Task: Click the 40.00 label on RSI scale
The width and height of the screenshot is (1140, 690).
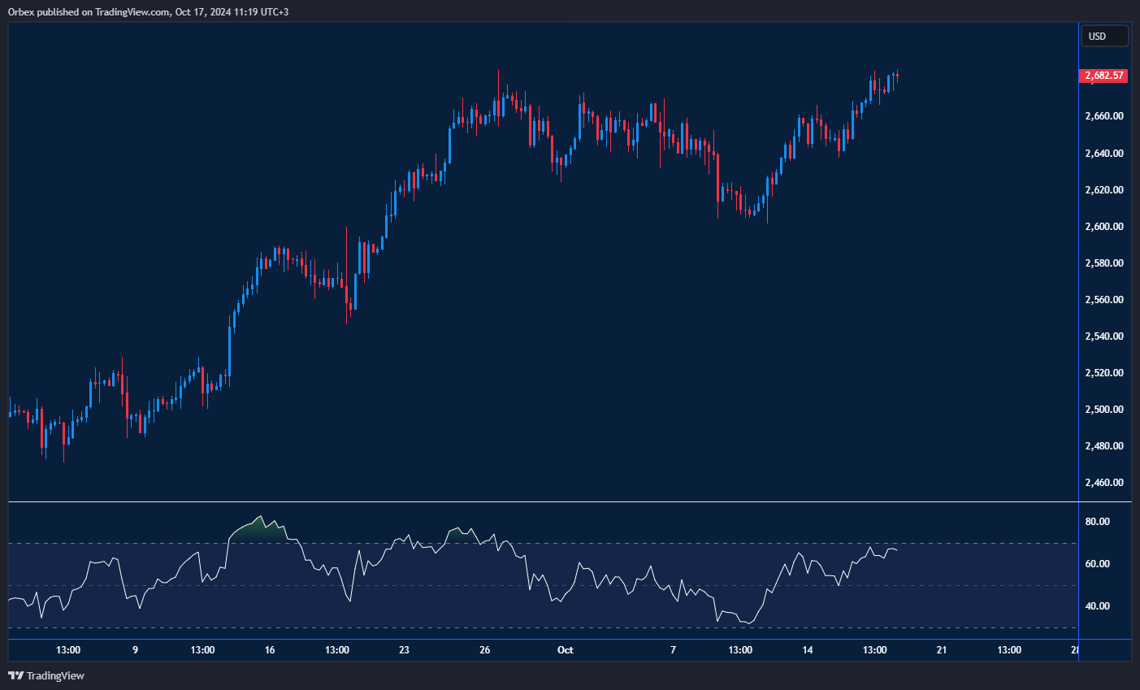Action: pyautogui.click(x=1097, y=606)
